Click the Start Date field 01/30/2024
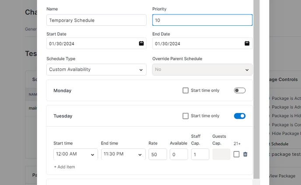301x185 pixels. (96, 44)
